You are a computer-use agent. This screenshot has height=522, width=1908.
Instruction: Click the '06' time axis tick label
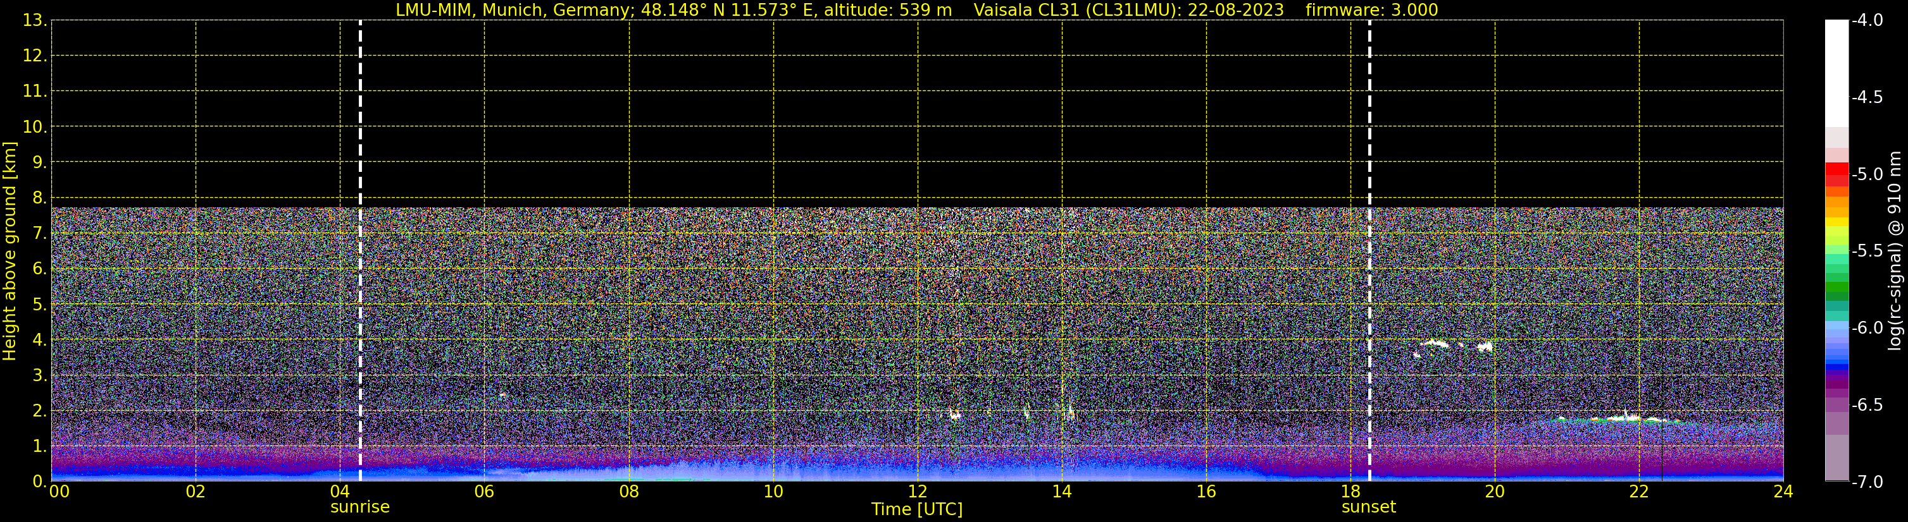[484, 492]
